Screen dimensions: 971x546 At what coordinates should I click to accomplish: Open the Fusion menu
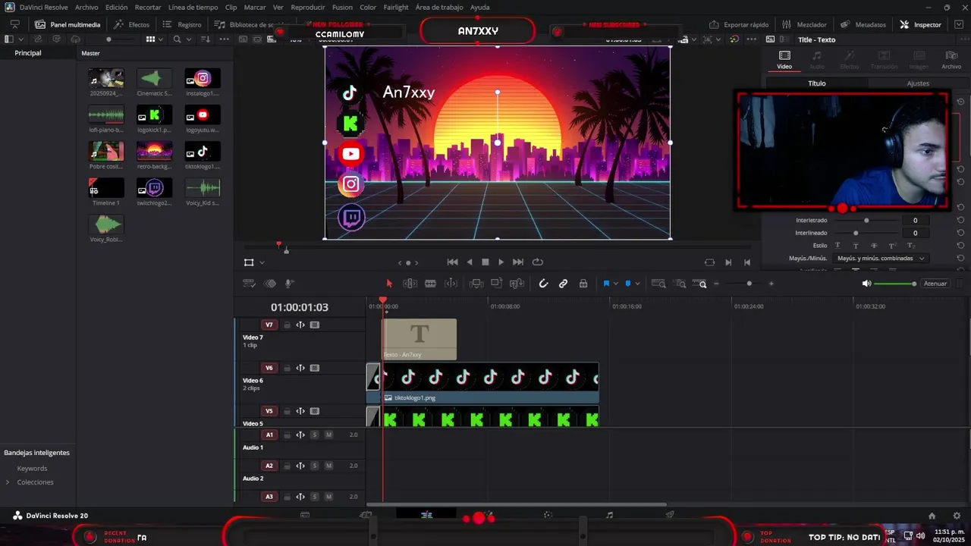[342, 7]
